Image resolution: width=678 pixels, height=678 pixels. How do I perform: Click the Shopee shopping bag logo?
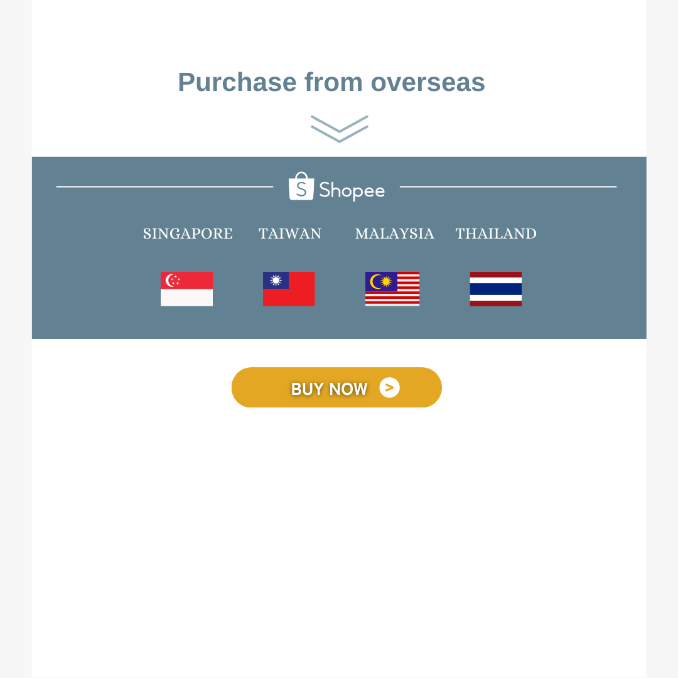pos(301,186)
